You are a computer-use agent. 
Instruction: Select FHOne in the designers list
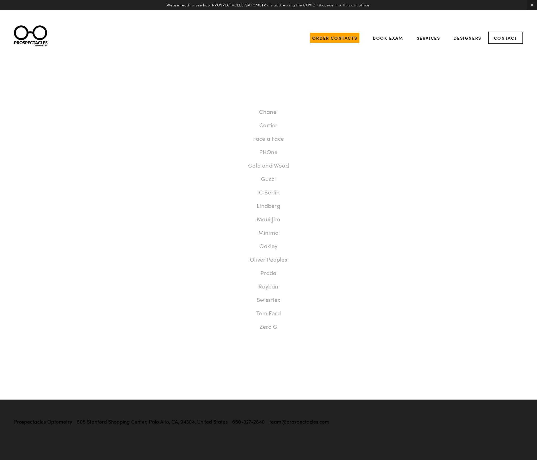coord(268,152)
